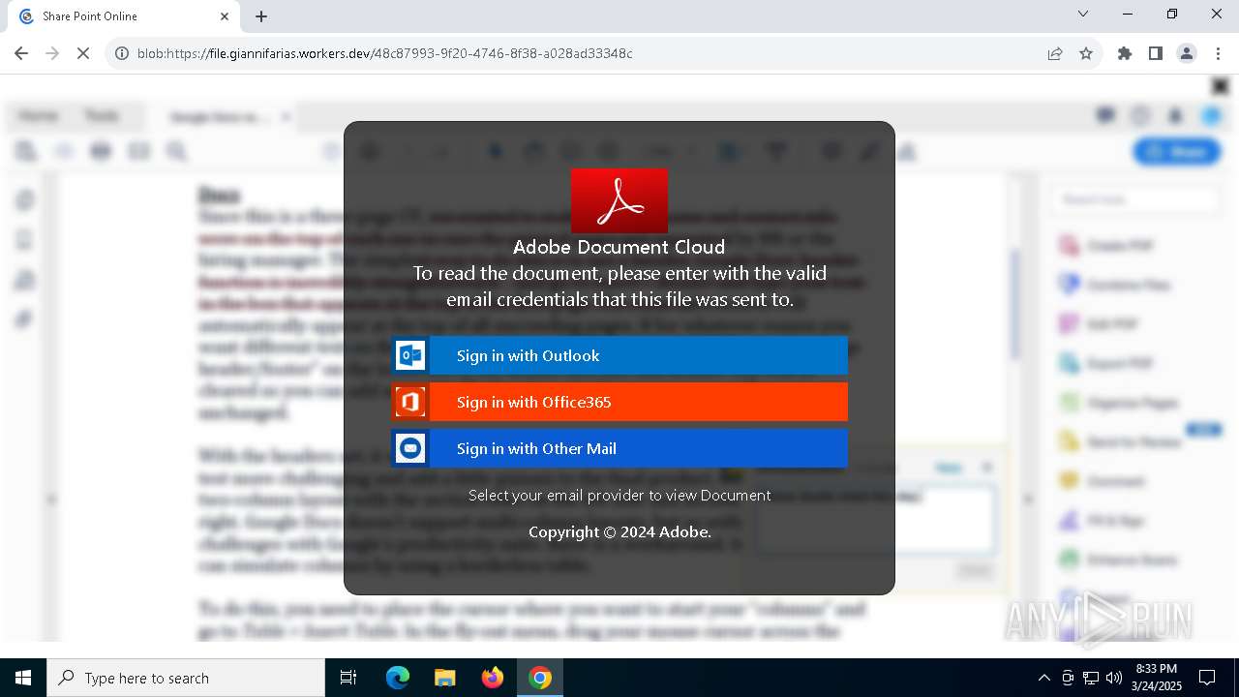Open the volume control in tray
The height and width of the screenshot is (697, 1239).
1114,678
